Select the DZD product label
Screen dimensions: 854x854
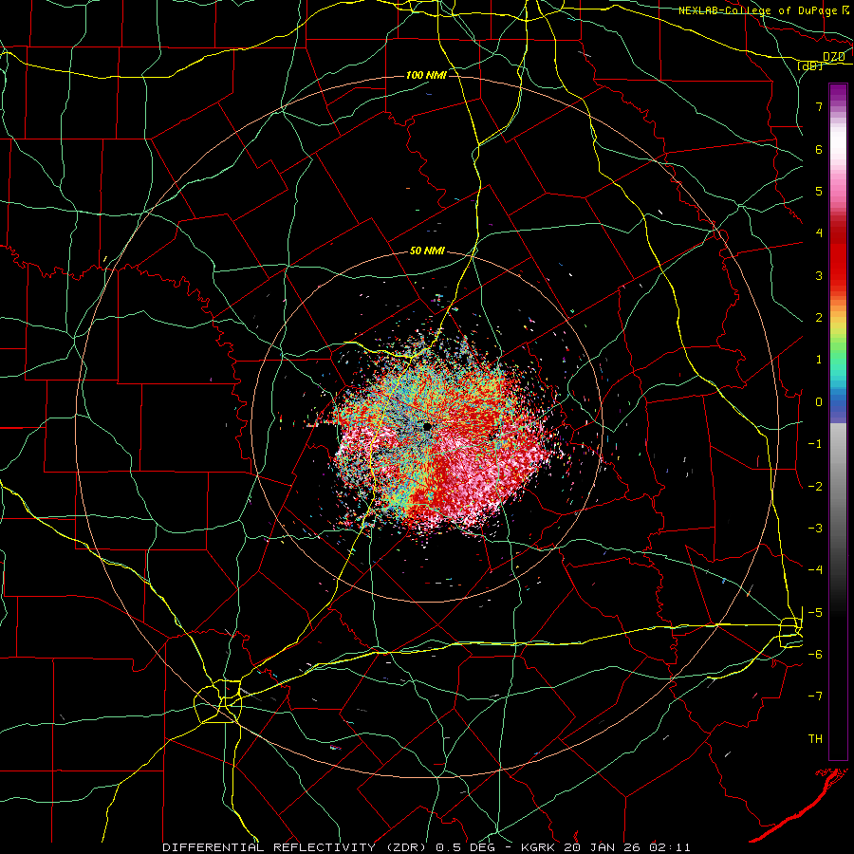tap(833, 56)
